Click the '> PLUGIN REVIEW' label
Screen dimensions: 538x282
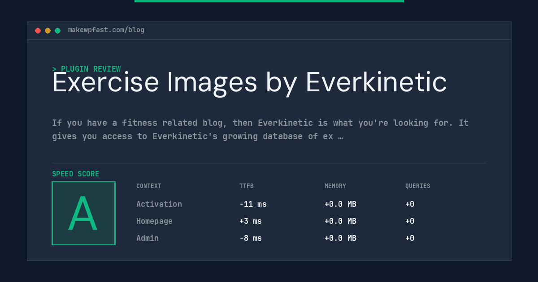click(x=87, y=69)
